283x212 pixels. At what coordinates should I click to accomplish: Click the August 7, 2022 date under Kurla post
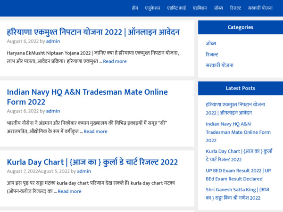click(x=22, y=171)
